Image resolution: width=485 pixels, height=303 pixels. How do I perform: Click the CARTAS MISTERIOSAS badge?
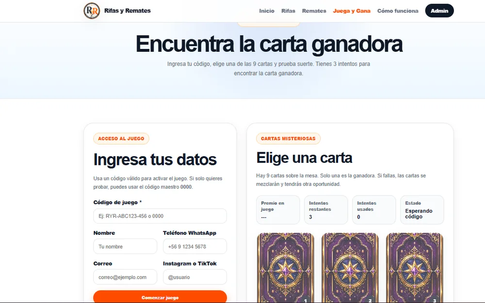click(288, 139)
